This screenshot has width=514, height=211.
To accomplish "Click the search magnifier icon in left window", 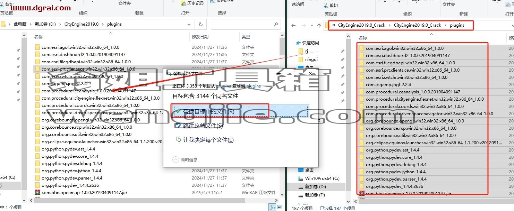I will click(x=276, y=25).
